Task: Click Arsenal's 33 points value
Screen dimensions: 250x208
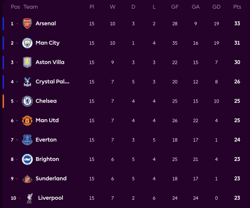Action: point(237,23)
